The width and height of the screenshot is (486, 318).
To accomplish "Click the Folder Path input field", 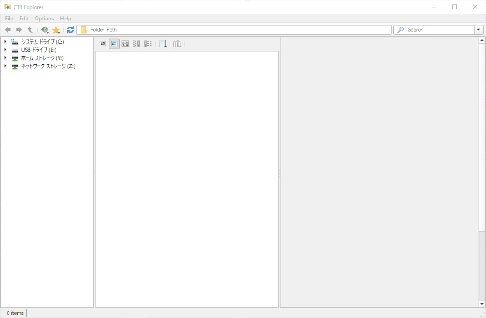I will click(234, 30).
